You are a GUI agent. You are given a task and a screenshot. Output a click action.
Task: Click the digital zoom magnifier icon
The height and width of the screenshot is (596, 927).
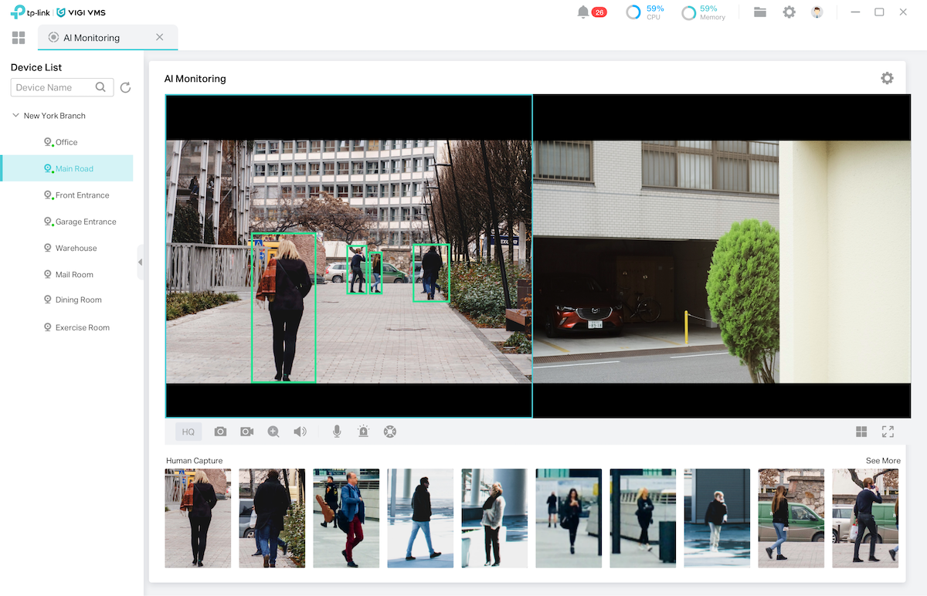coord(273,432)
